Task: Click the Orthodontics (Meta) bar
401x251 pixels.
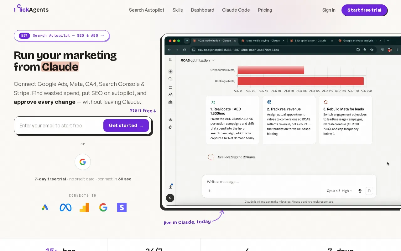Action: coord(271,70)
